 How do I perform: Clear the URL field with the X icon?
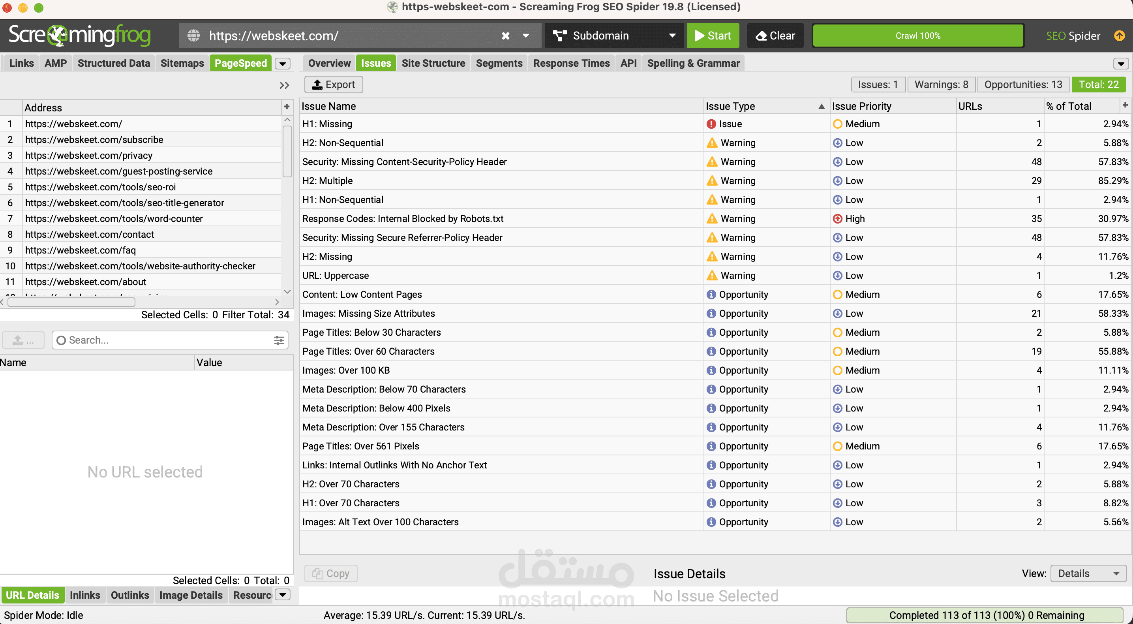point(505,36)
